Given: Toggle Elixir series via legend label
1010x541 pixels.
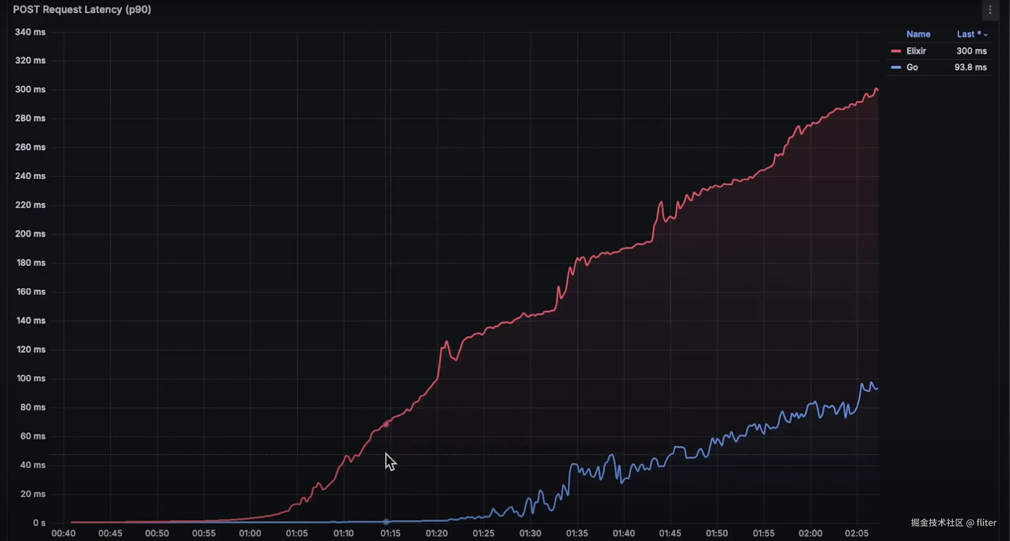Looking at the screenshot, I should [x=916, y=51].
